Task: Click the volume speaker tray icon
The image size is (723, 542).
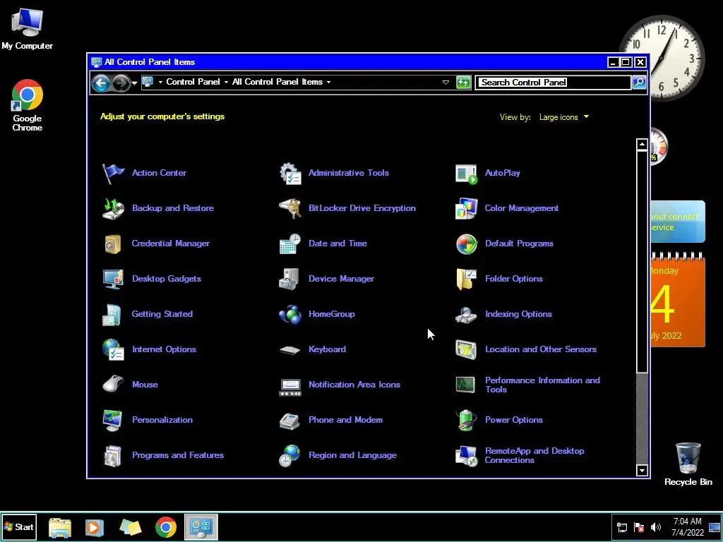Action: [656, 527]
